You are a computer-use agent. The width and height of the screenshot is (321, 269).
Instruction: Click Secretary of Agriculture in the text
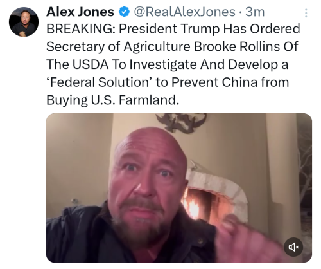tap(118, 46)
